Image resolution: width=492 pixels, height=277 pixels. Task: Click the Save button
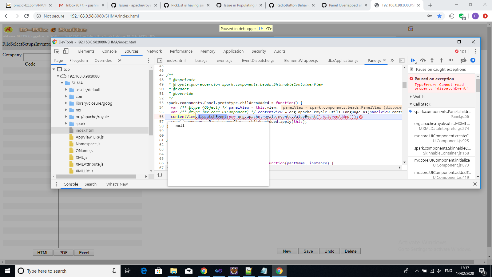coord(308,251)
